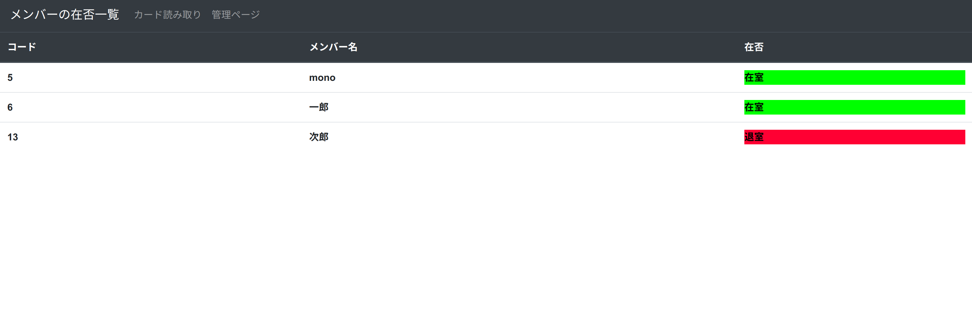972x330 pixels.
Task: Select the member name mono
Action: (x=322, y=77)
